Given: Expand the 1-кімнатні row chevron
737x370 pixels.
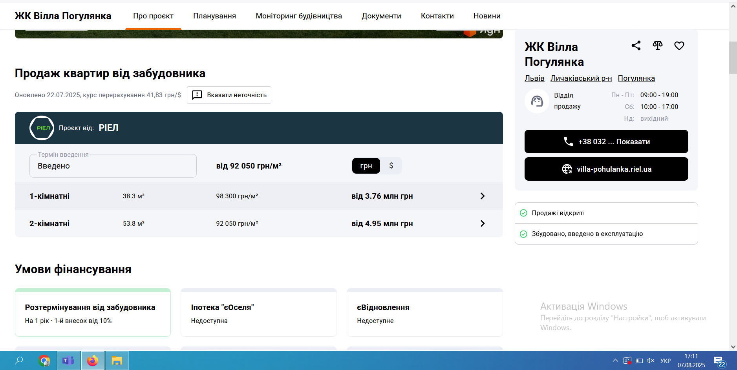Looking at the screenshot, I should [483, 196].
